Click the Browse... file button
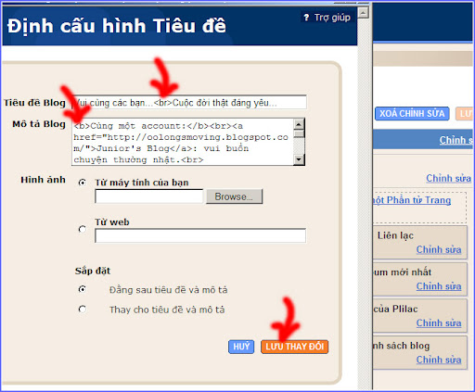The width and height of the screenshot is (475, 392). tap(234, 196)
